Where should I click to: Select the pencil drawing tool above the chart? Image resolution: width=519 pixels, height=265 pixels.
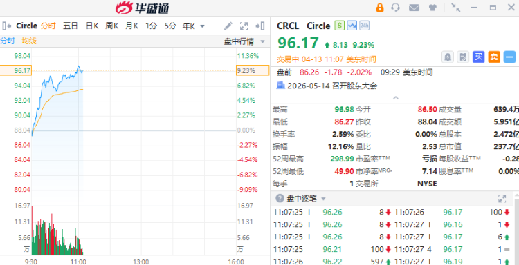[228, 26]
